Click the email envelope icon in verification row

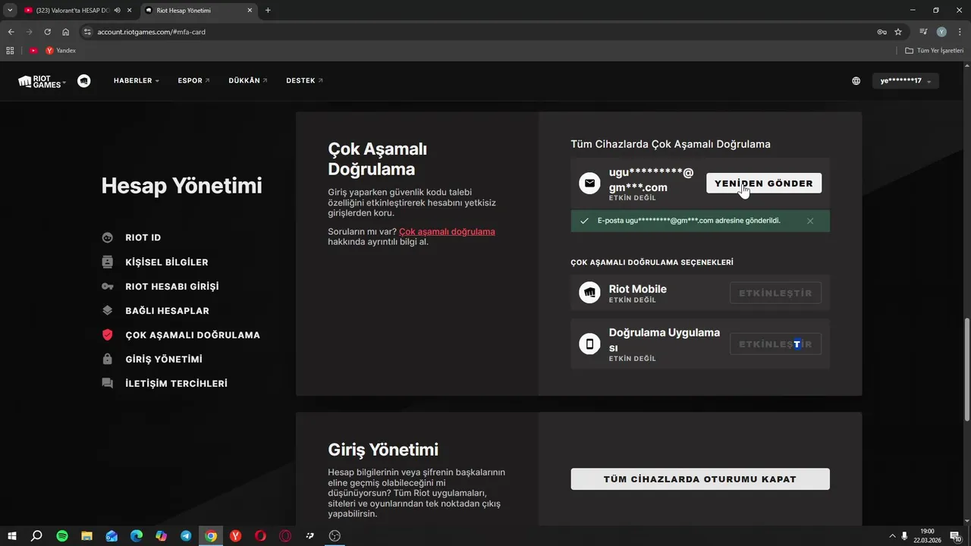tap(589, 183)
